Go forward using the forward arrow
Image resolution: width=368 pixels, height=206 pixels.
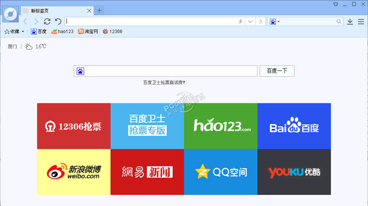click(36, 22)
